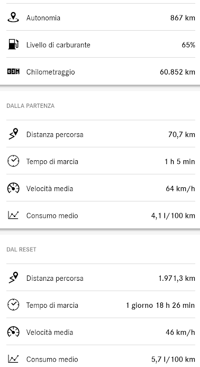
Task: Tap clock icon under Dal Reset
Action: point(13,305)
